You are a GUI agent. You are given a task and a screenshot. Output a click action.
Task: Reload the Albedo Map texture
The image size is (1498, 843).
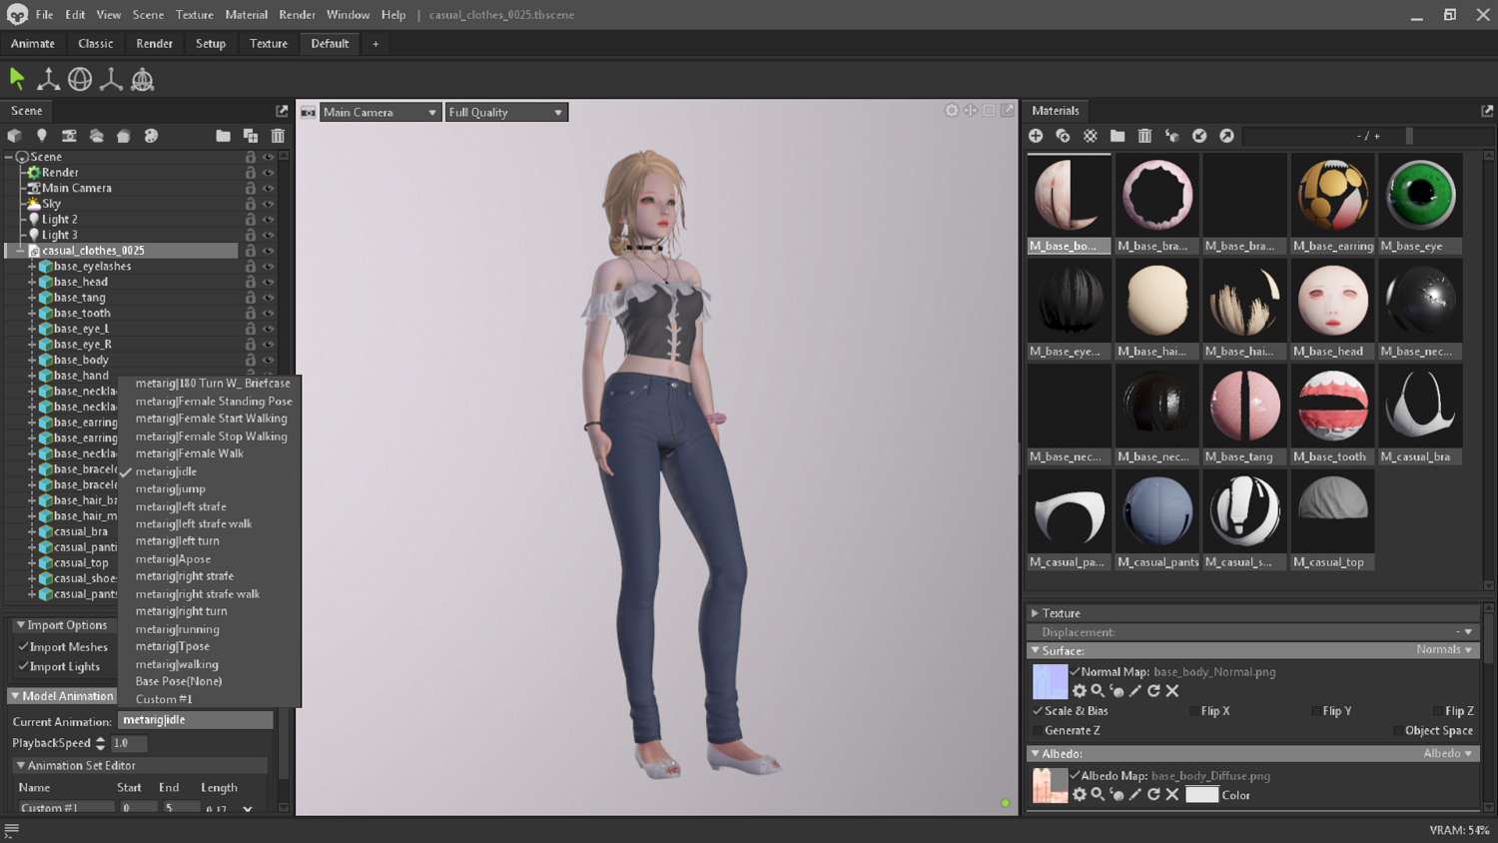tap(1153, 795)
